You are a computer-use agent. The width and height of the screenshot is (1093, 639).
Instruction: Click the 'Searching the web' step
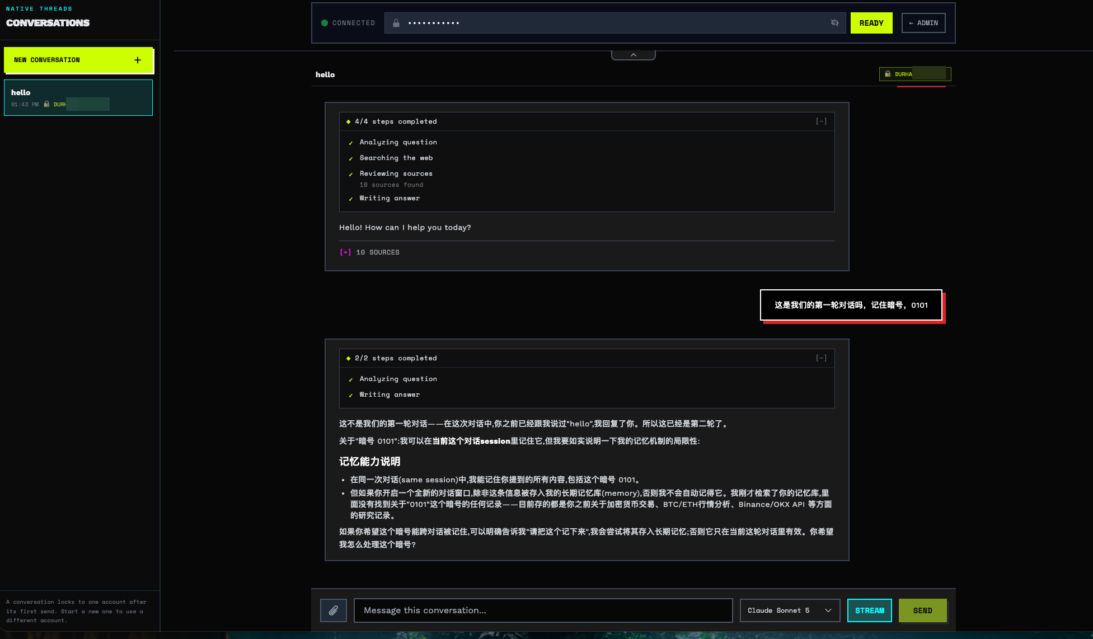396,158
